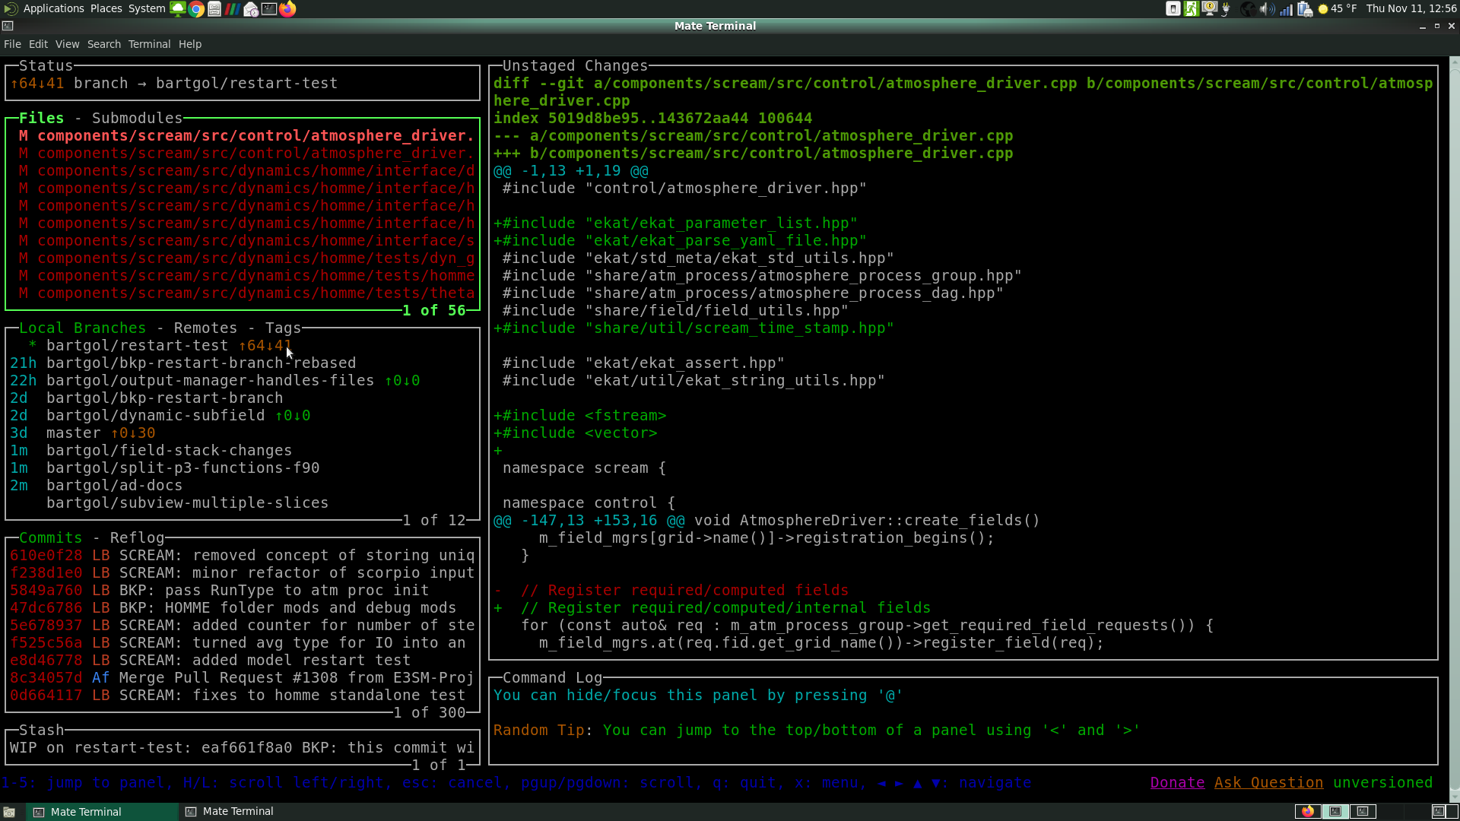Click the switch icon at the tray's left edge
The height and width of the screenshot is (821, 1460).
(1173, 9)
